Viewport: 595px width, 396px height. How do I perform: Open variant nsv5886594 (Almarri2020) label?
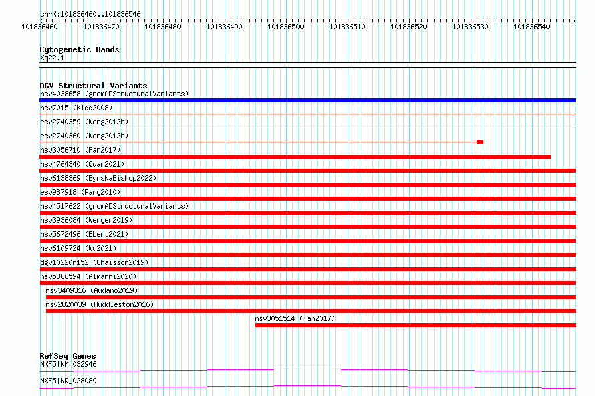(88, 276)
